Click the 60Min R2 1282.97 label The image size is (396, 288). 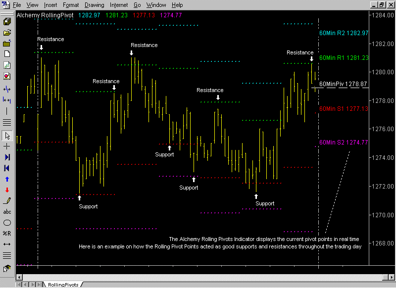[x=344, y=33]
